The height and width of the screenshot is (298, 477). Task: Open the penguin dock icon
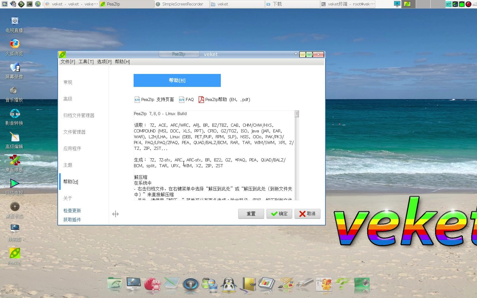click(229, 284)
